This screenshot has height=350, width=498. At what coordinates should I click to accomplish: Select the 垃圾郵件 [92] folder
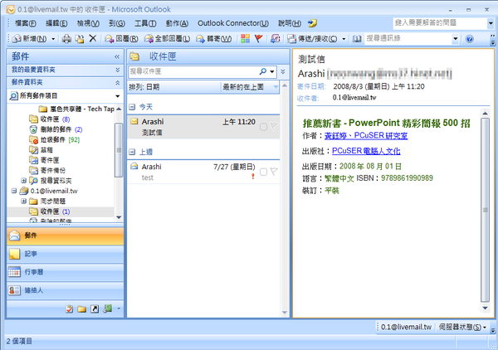(54, 139)
